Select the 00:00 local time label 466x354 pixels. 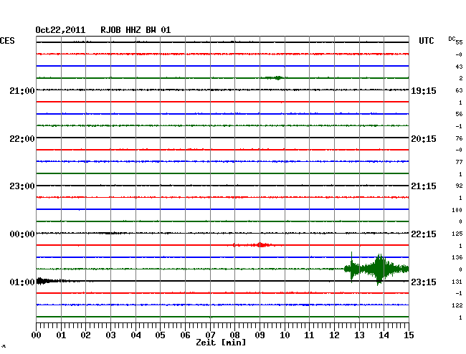point(22,234)
